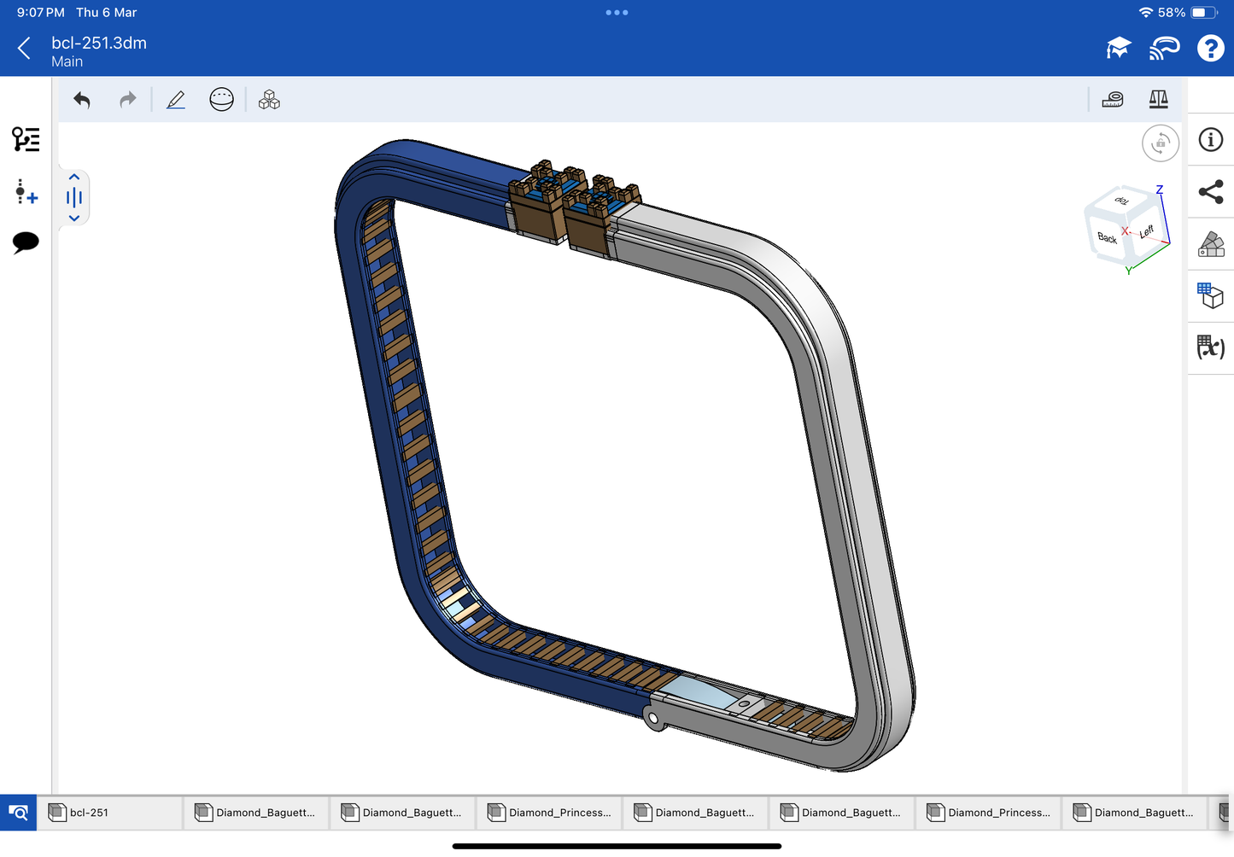Open the variables table
Screen dimensions: 1234x857
click(1210, 347)
